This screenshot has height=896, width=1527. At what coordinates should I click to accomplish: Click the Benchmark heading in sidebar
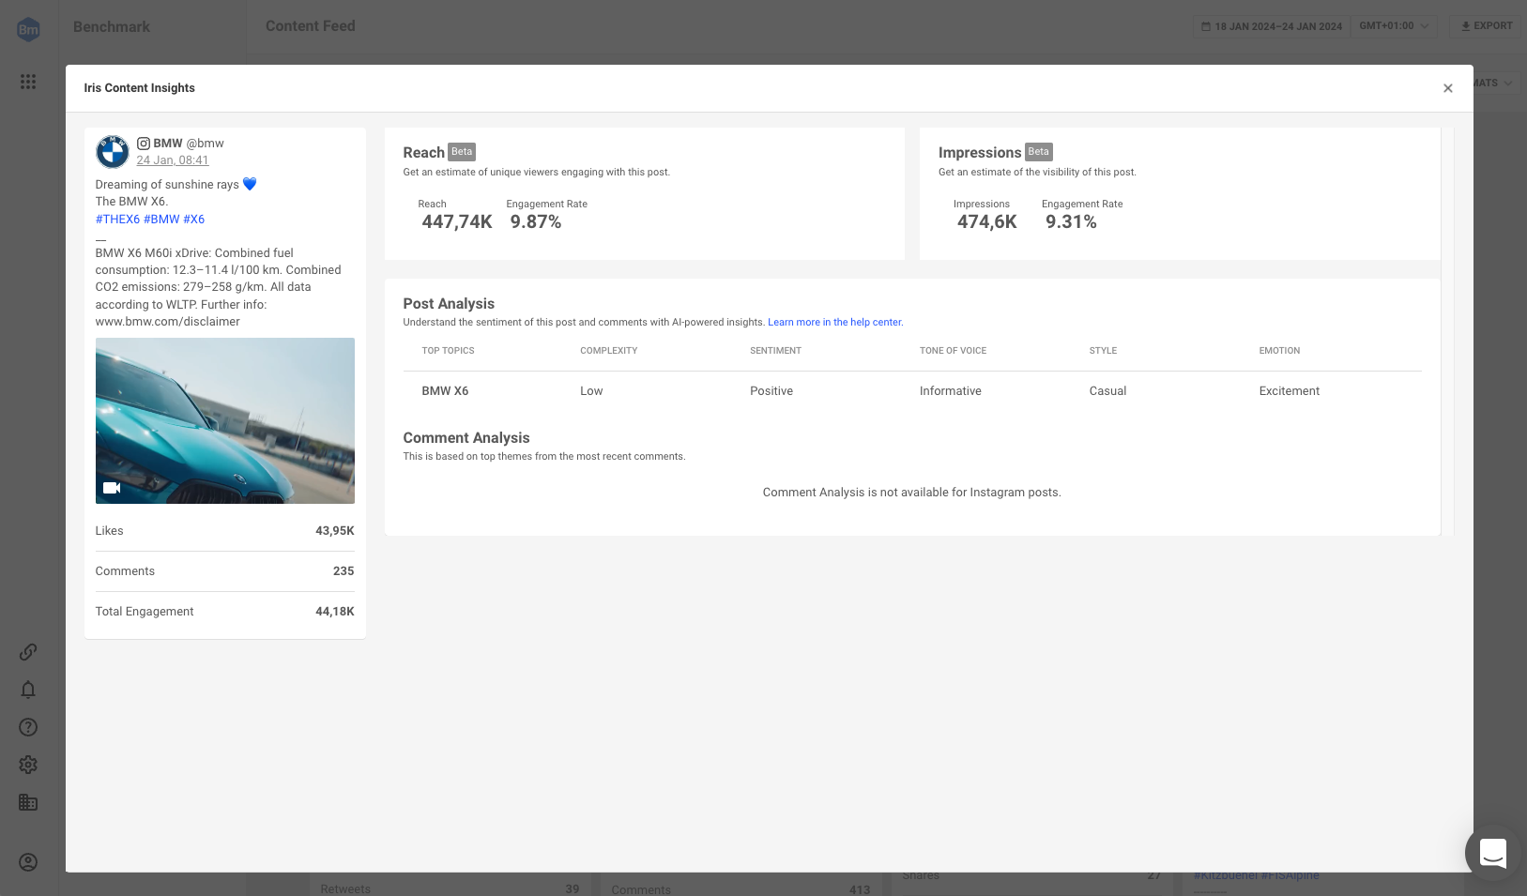click(112, 27)
